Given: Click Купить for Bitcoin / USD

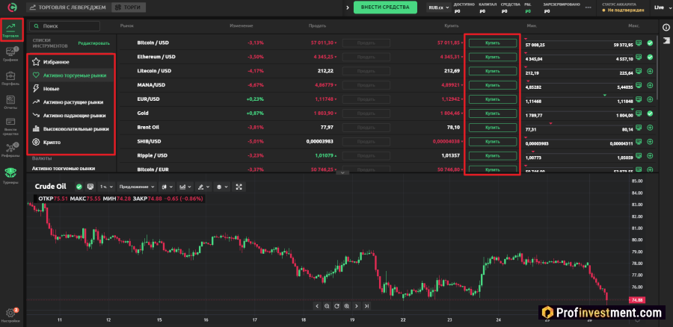Looking at the screenshot, I should (492, 43).
